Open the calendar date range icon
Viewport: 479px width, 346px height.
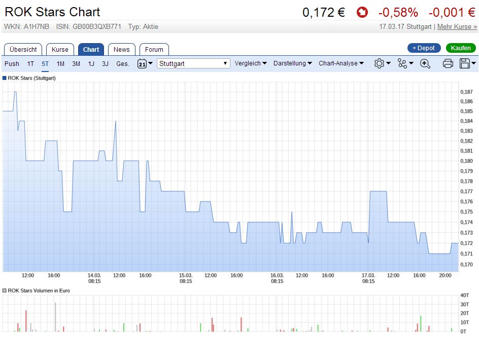(142, 63)
